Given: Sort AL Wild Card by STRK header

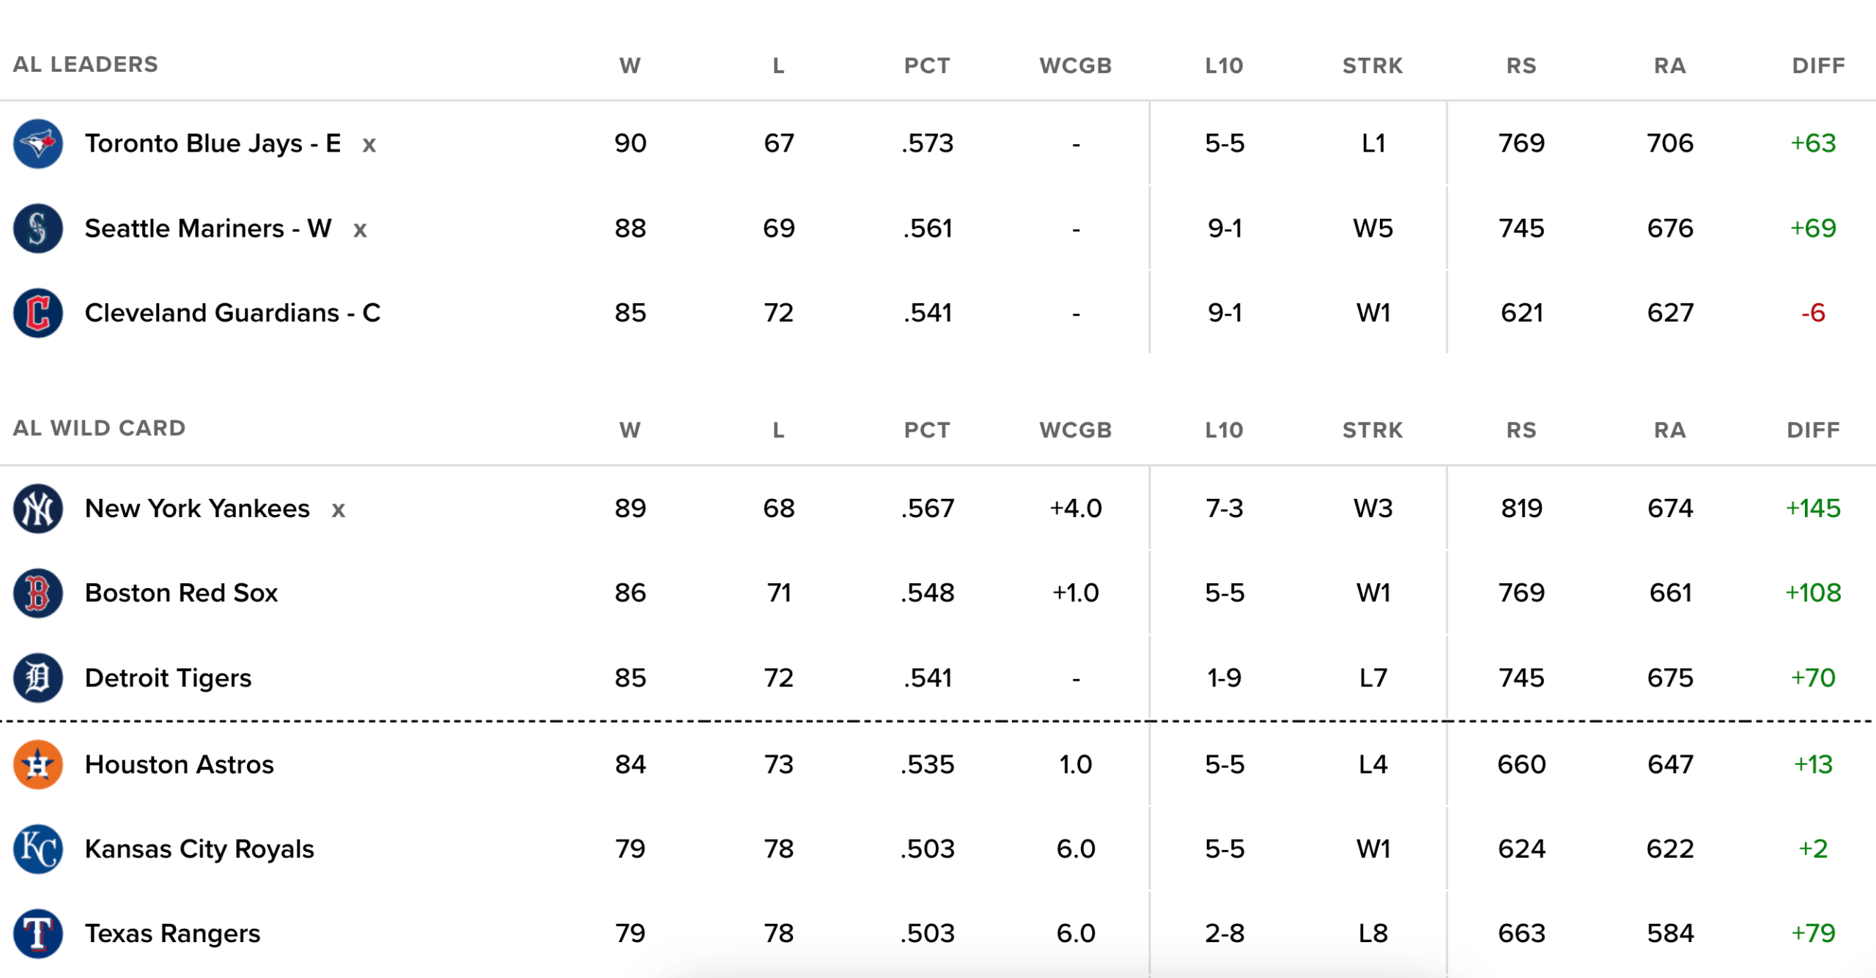Looking at the screenshot, I should (x=1373, y=430).
